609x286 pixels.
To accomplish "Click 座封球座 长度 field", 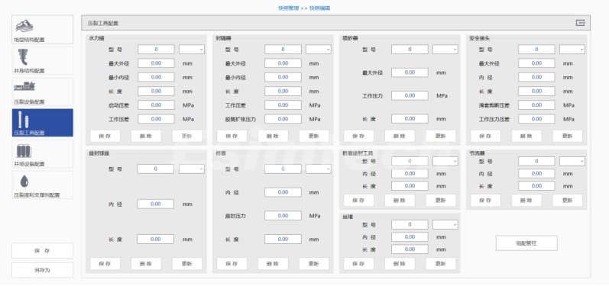I will click(x=156, y=239).
